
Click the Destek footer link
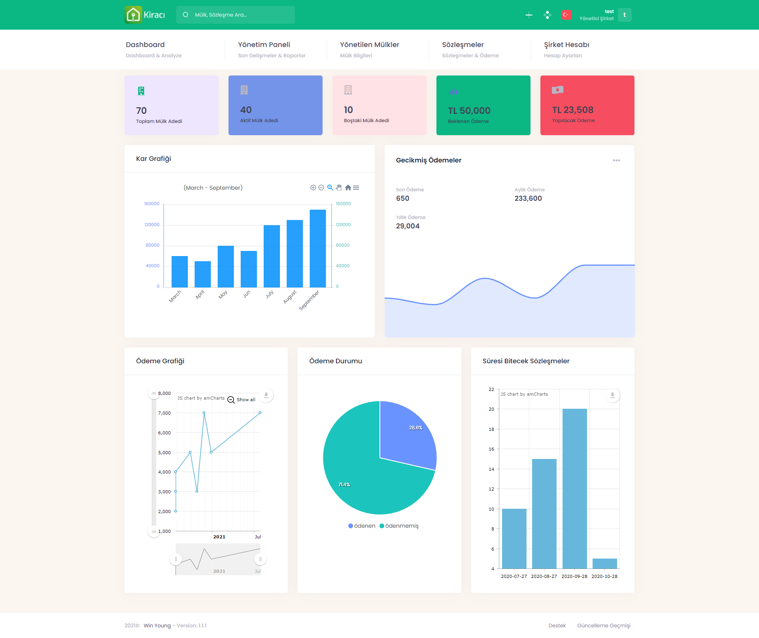557,625
